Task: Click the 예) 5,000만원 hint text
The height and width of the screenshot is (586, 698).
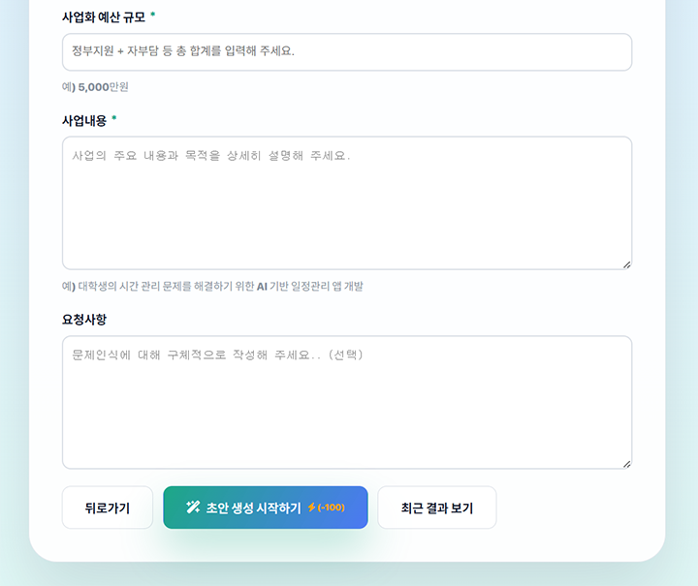Action: [x=95, y=87]
